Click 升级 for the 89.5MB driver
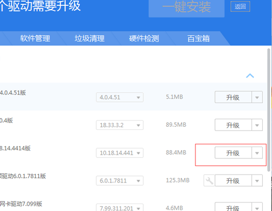272x211 pixels. [x=233, y=125]
